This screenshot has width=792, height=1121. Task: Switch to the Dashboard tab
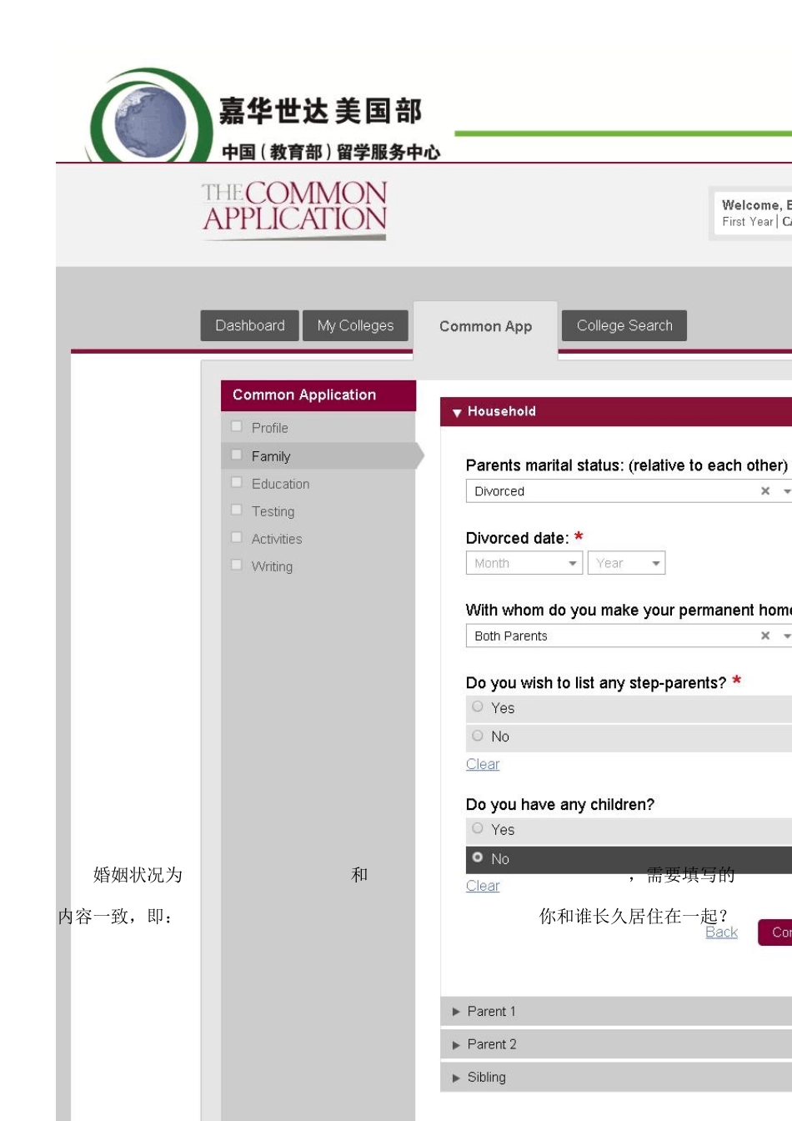[x=249, y=325]
